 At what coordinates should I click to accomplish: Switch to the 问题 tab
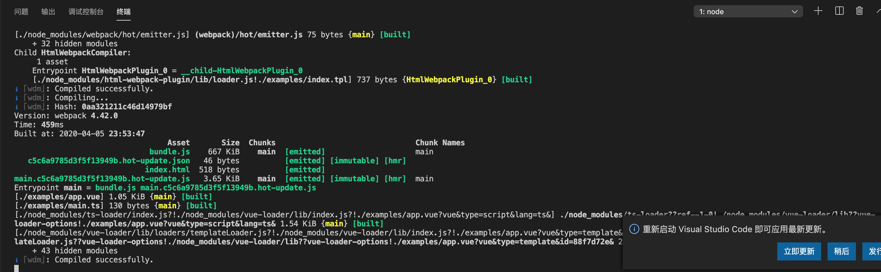21,12
